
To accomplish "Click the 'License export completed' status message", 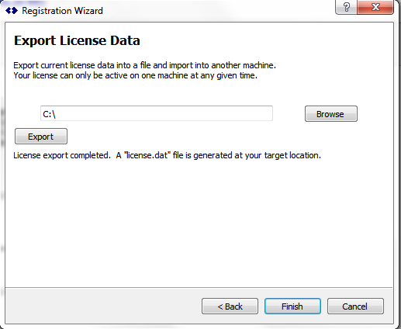I will [167, 155].
